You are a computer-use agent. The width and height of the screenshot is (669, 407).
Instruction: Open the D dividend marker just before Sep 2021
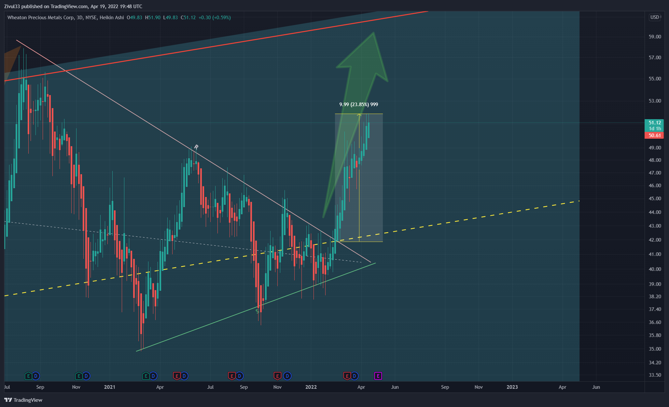click(x=239, y=376)
